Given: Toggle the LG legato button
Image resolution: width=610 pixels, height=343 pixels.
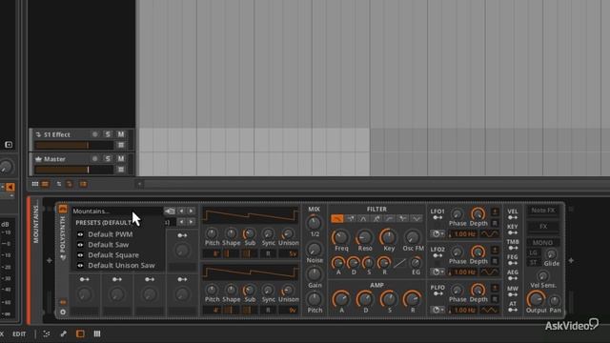Looking at the screenshot, I should (534, 252).
